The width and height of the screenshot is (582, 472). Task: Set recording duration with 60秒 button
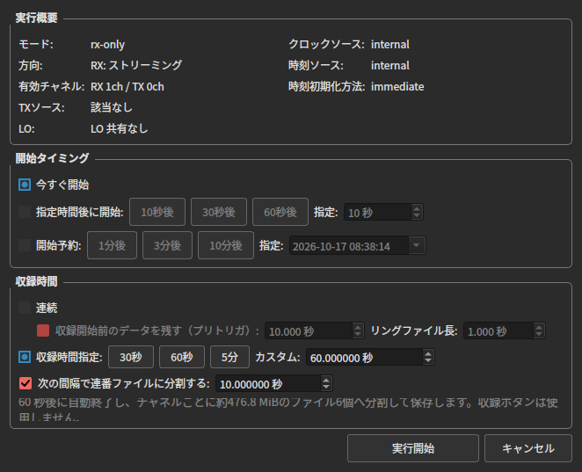(181, 357)
